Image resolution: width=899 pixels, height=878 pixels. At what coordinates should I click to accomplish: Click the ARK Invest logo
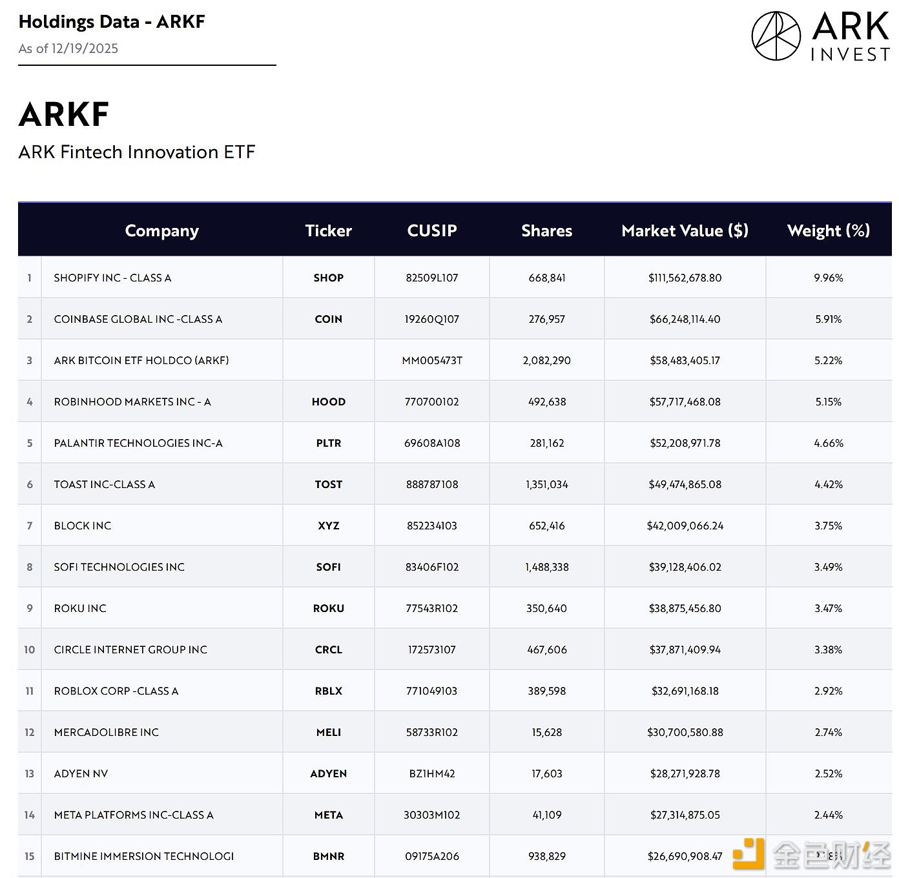820,36
